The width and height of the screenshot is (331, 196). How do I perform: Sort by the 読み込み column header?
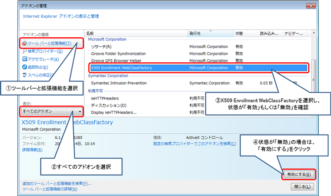(x=270, y=34)
